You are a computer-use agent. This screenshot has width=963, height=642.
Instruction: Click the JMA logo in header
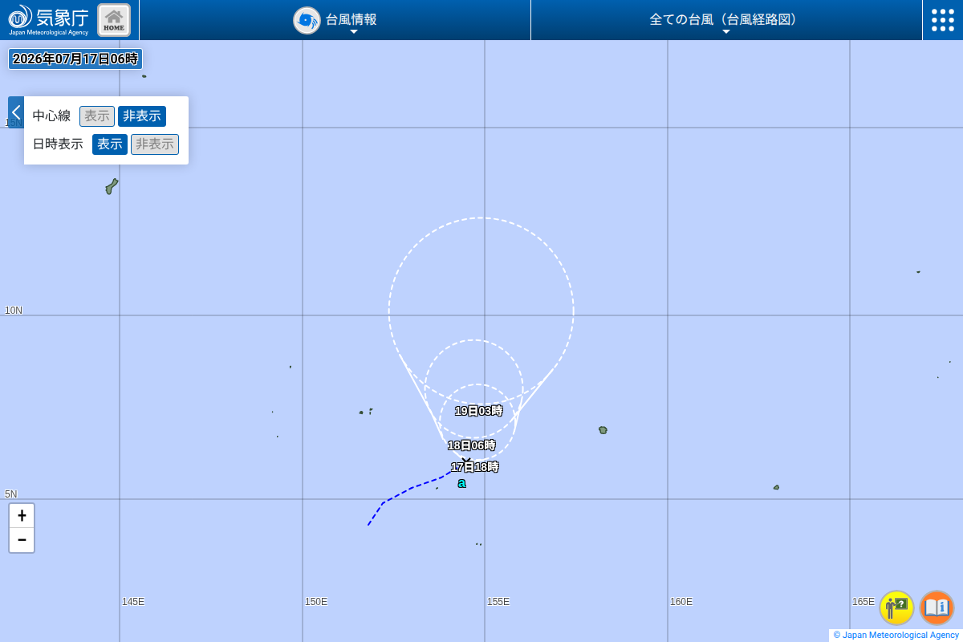pyautogui.click(x=49, y=20)
